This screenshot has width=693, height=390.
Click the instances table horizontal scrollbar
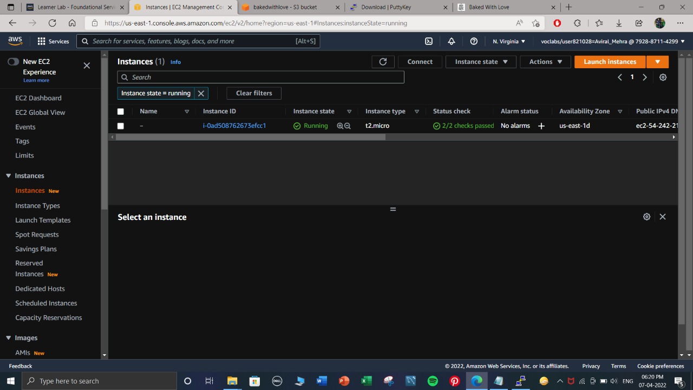250,137
